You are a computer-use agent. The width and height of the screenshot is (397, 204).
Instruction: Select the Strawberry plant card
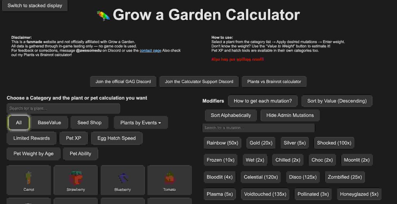pyautogui.click(x=76, y=180)
